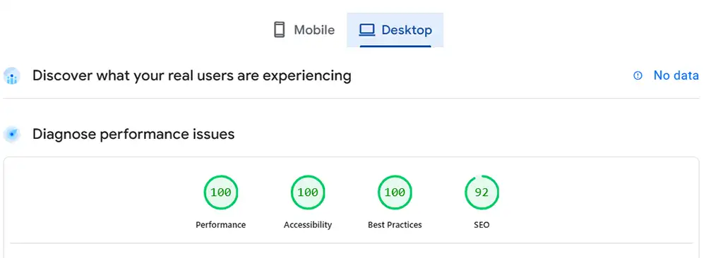The image size is (706, 258).
Task: Click the mobile phone icon
Action: (x=279, y=30)
